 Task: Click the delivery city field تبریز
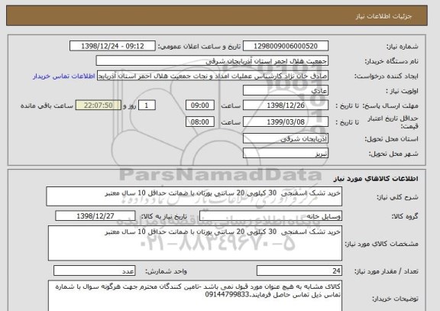(286, 154)
